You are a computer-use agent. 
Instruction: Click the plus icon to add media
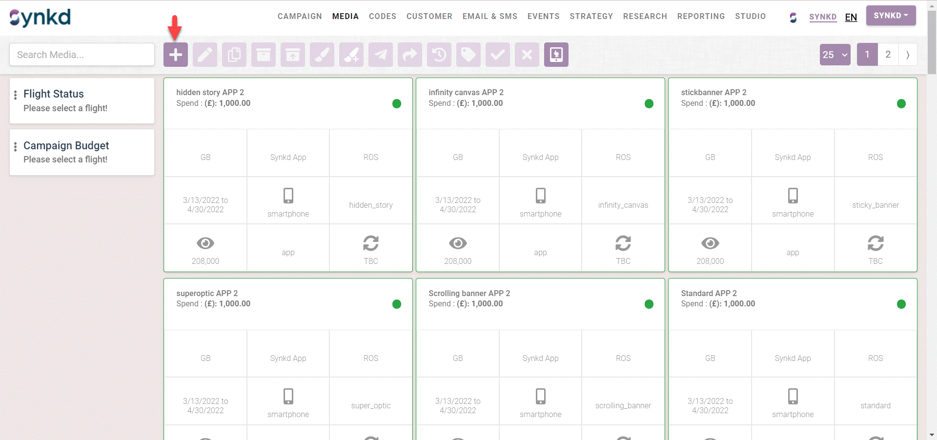176,55
